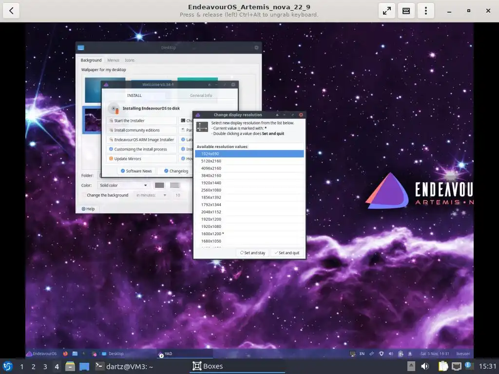Click Help in Desktop window
499x374 pixels.
(x=88, y=209)
